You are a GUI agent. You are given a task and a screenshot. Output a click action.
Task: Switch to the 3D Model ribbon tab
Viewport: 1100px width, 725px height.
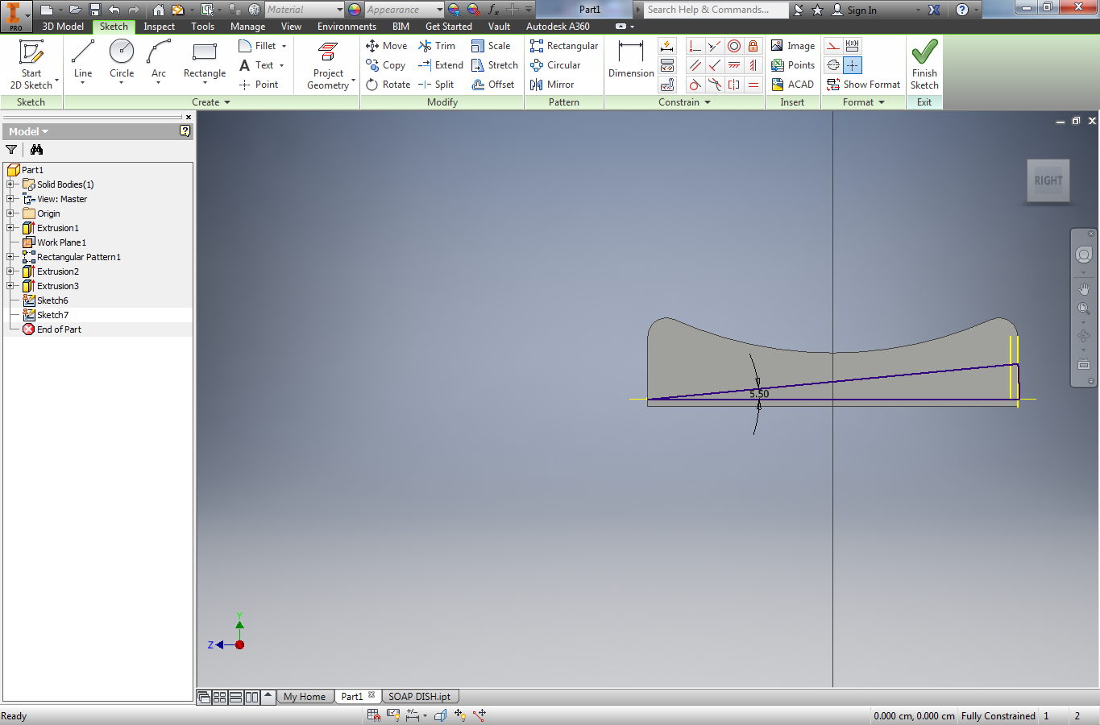click(x=63, y=27)
